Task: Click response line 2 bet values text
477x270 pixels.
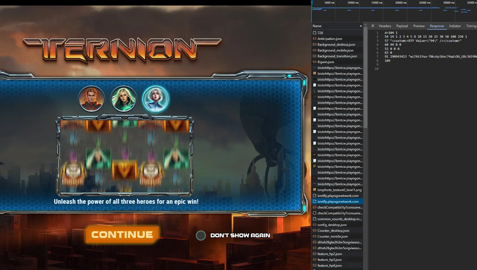Action: tap(426, 37)
